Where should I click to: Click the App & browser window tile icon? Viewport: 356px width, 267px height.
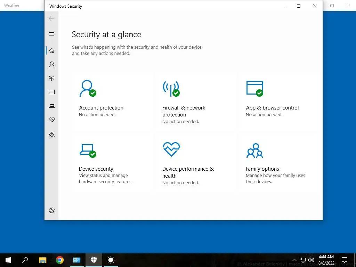(255, 89)
